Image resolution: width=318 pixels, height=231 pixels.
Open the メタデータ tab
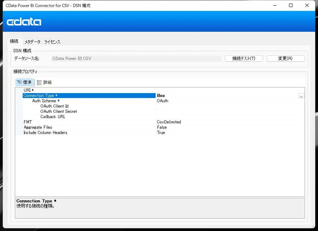[33, 42]
